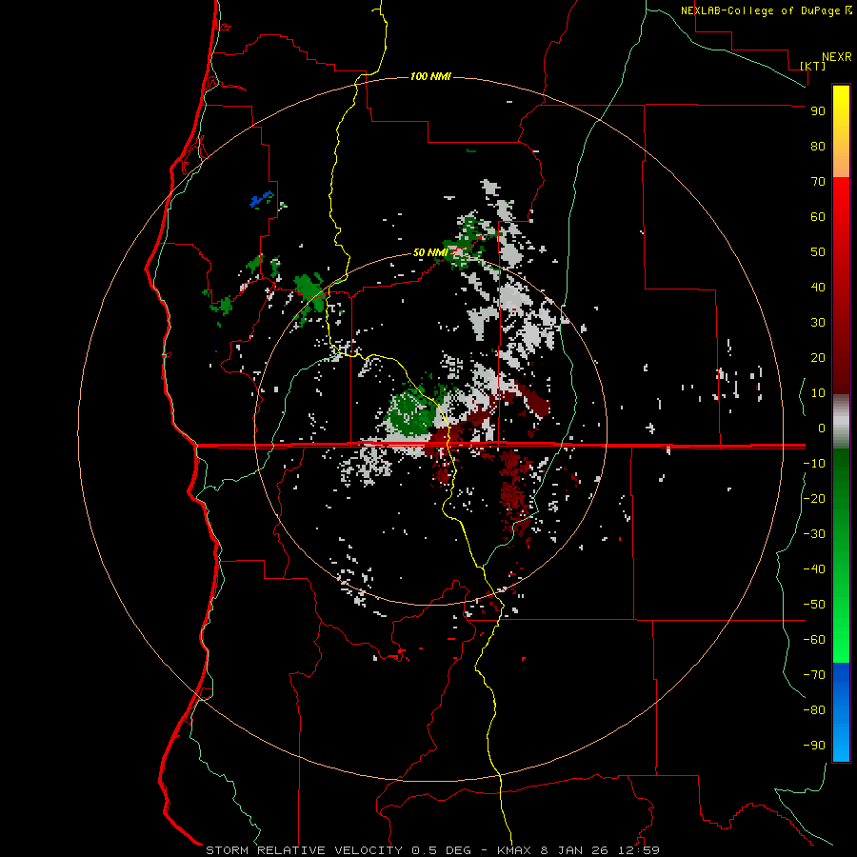The width and height of the screenshot is (857, 857).
Task: Click the -80 value on velocity scale
Action: (x=814, y=710)
